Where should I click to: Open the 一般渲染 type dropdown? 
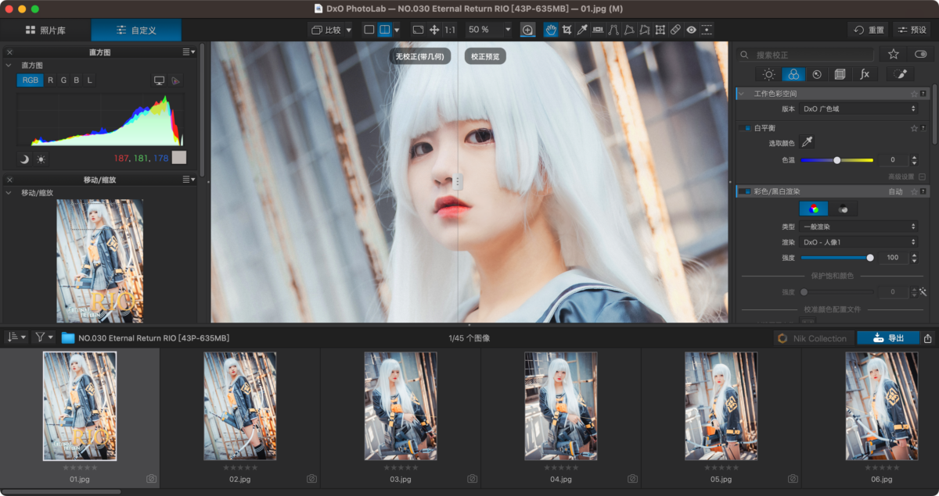[x=858, y=227]
